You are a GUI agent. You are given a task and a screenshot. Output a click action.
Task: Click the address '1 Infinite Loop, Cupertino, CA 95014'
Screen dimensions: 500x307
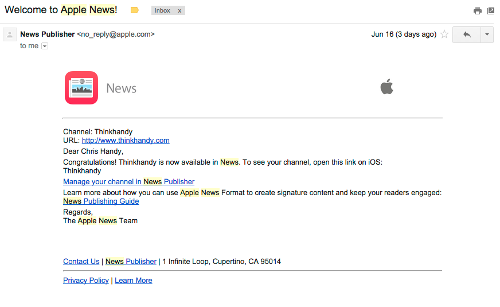(x=222, y=261)
